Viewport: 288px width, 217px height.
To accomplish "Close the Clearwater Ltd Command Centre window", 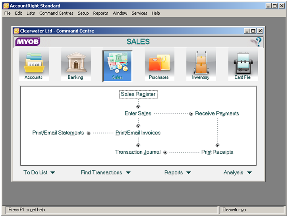I will 260,31.
